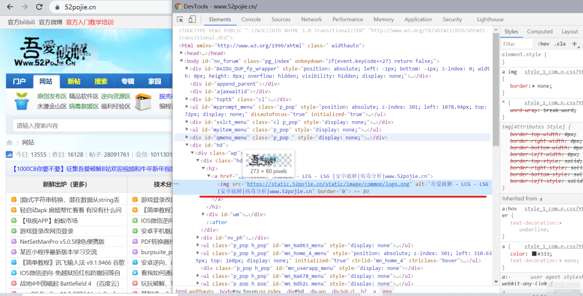Expand the div#qmenu_menu node
This screenshot has width=583, height=296.
click(187, 137)
